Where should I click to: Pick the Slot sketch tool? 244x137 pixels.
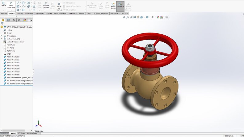pos(18,10)
